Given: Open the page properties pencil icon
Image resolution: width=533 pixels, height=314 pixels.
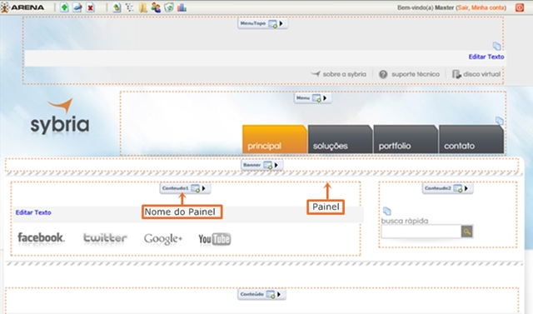Looking at the screenshot, I should pyautogui.click(x=117, y=7).
